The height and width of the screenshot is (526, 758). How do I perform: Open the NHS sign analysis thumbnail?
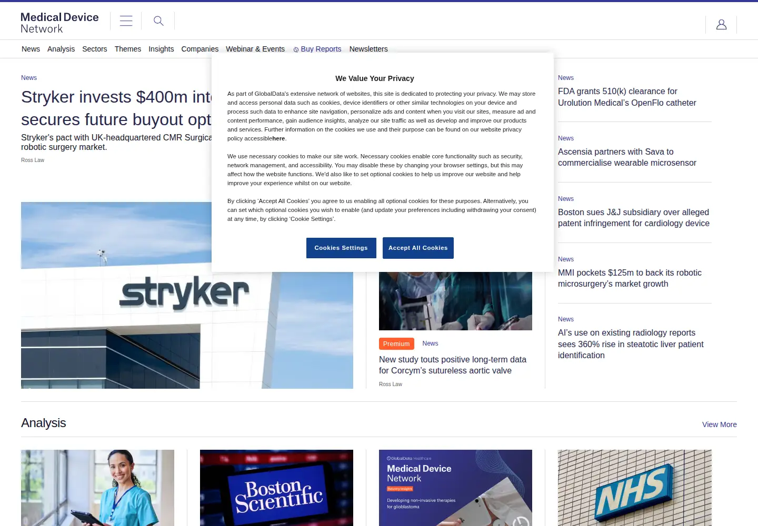coord(635,488)
